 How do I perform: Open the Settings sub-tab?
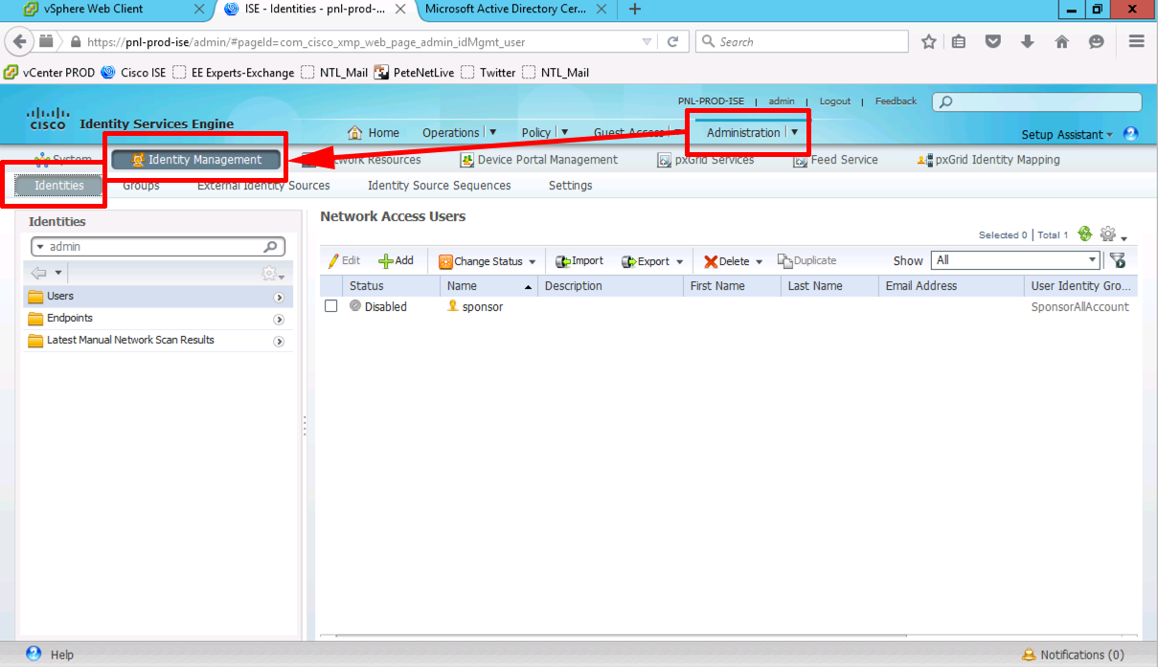click(570, 186)
